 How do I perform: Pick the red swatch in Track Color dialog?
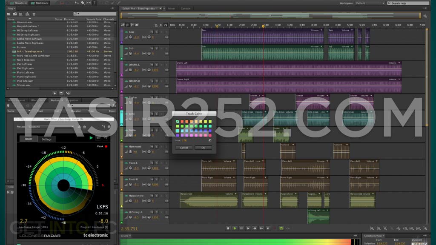coord(182,121)
